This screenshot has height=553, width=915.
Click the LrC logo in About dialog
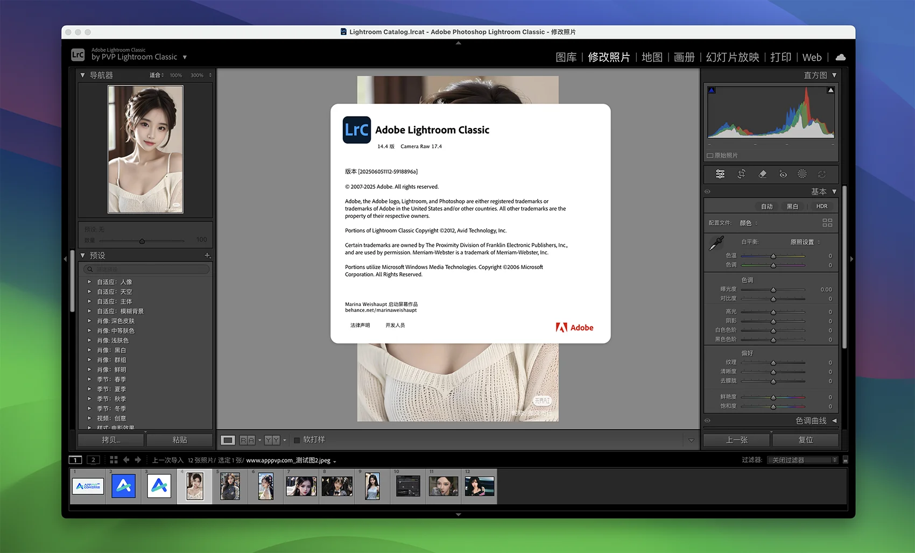click(x=357, y=130)
